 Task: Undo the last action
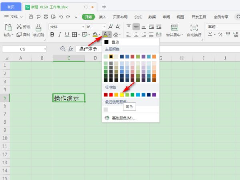tap(61, 17)
